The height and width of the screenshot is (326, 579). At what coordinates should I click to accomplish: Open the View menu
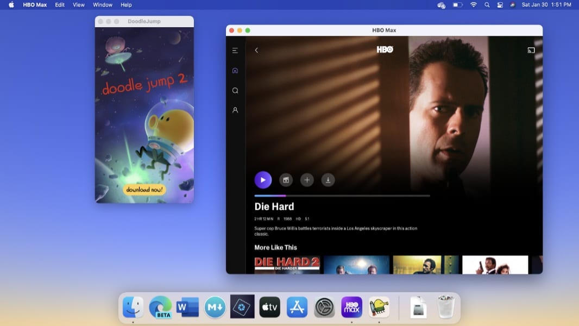click(78, 5)
